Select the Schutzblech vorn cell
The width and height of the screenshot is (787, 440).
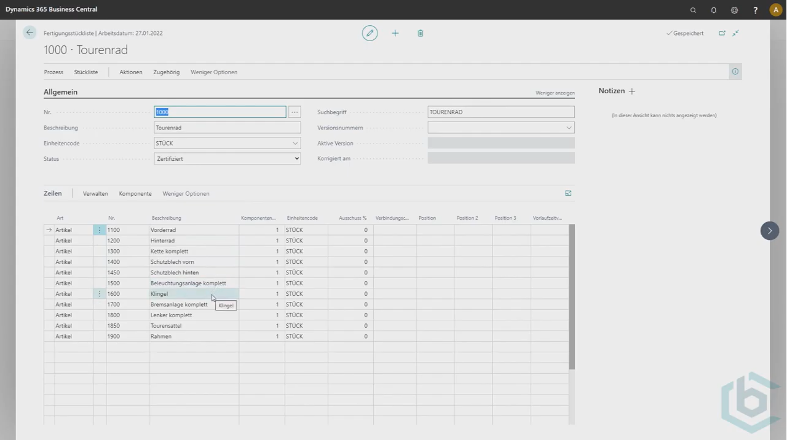pyautogui.click(x=194, y=262)
